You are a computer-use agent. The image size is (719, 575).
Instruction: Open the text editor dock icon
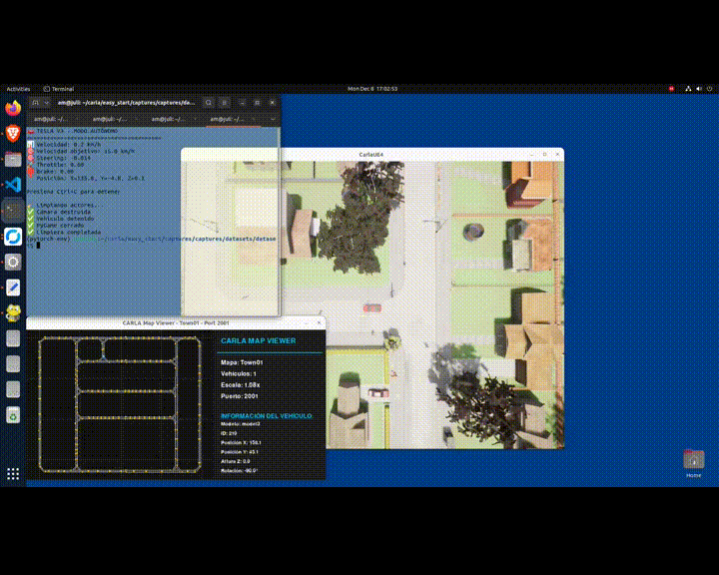pyautogui.click(x=13, y=287)
